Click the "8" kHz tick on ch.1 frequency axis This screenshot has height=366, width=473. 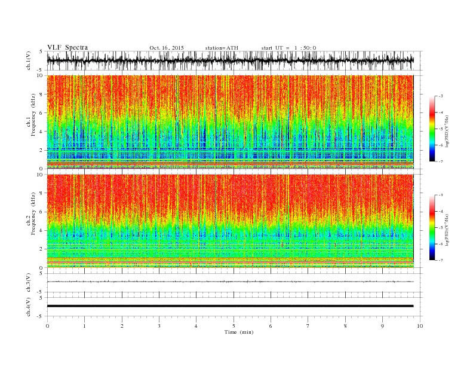point(41,94)
